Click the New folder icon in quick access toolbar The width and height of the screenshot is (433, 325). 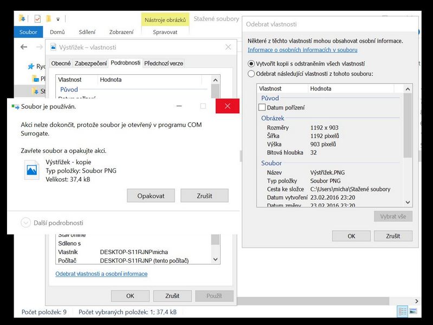(x=48, y=19)
